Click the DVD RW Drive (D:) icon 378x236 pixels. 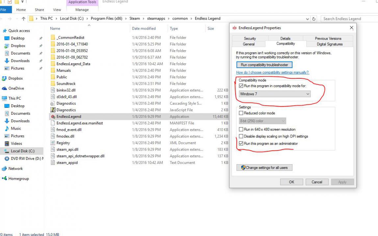(7, 158)
